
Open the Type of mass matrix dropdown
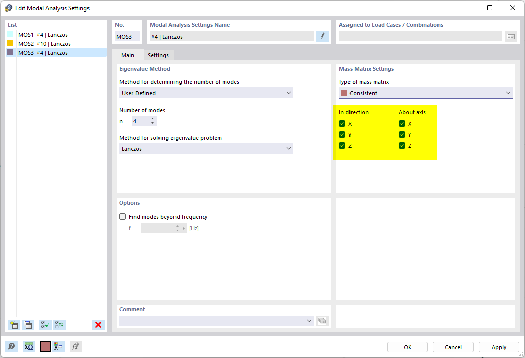[425, 93]
